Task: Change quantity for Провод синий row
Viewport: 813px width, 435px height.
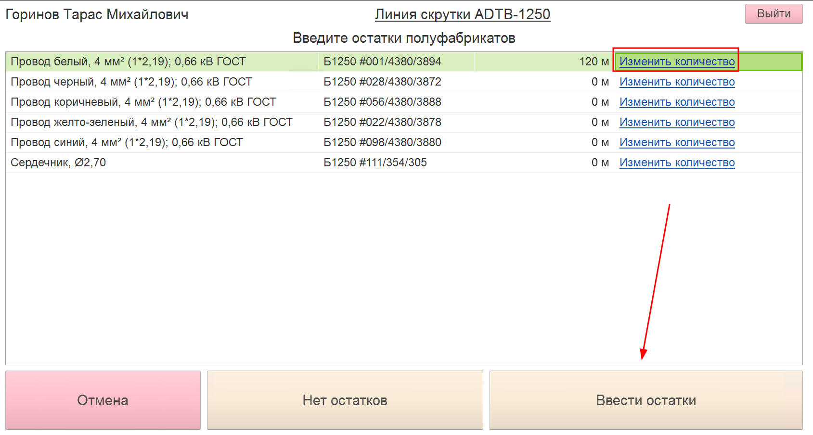Action: tap(677, 142)
